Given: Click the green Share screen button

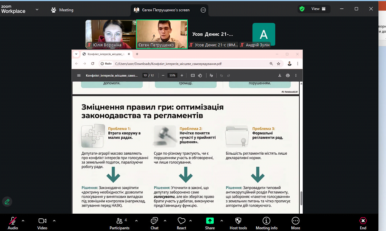Looking at the screenshot, I should [210, 223].
